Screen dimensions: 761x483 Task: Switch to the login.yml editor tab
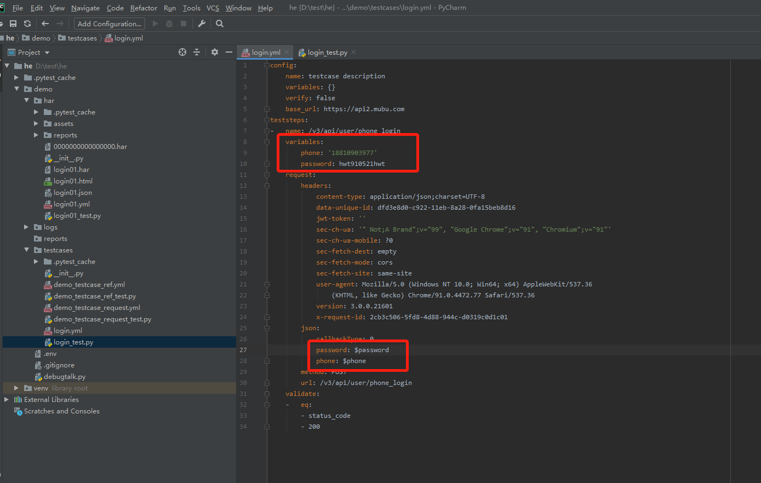click(x=266, y=53)
